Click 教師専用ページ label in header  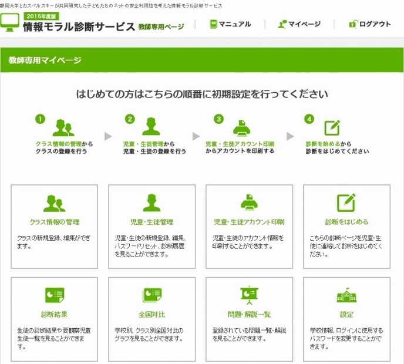click(161, 26)
